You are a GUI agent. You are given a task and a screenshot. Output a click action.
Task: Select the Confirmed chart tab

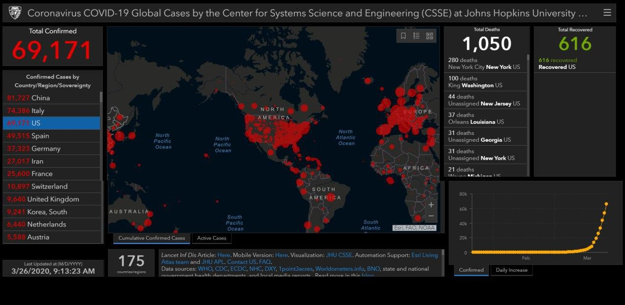(471, 270)
